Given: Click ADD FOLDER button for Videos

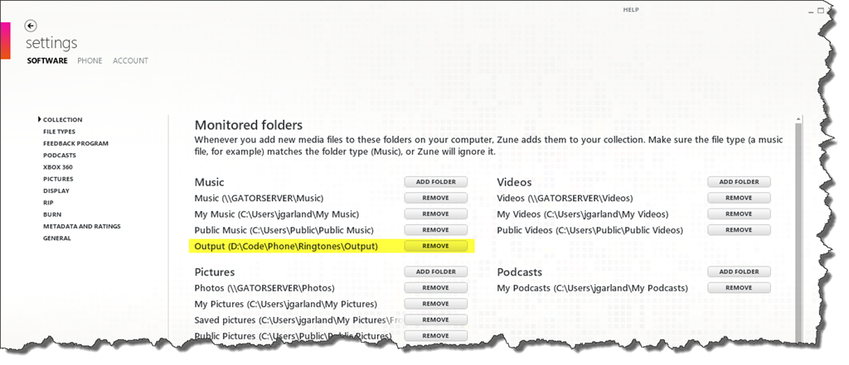Looking at the screenshot, I should coord(739,182).
